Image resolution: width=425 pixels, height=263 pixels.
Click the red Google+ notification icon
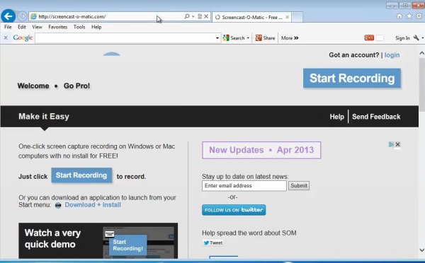(369, 38)
